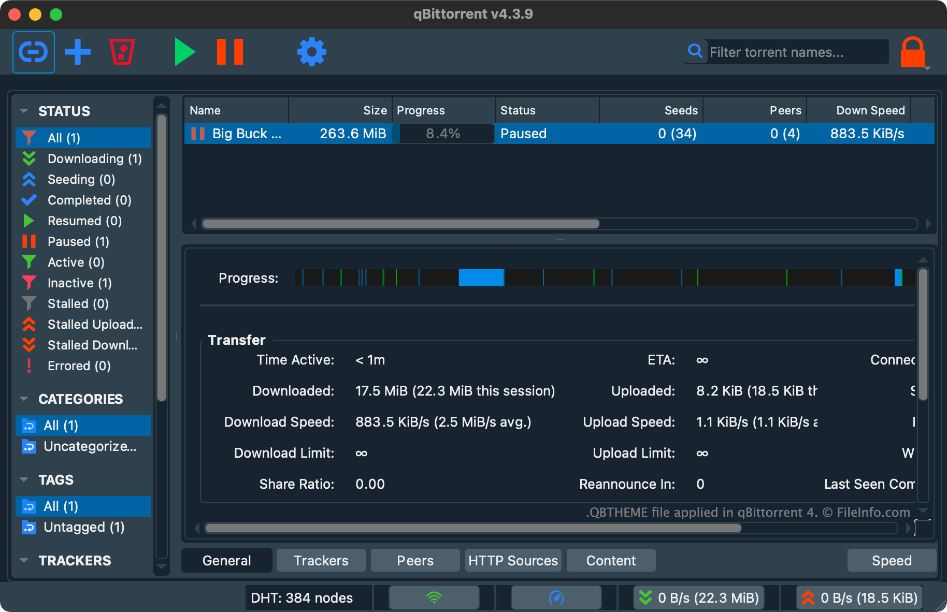Select the Stalled Uploading filter
This screenshot has width=947, height=612.
pyautogui.click(x=83, y=324)
